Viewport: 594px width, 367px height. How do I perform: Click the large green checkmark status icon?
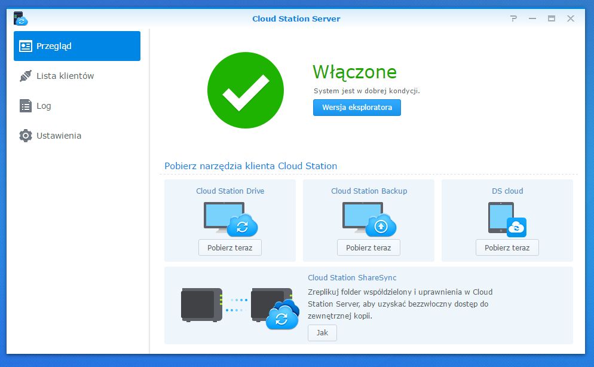click(246, 90)
